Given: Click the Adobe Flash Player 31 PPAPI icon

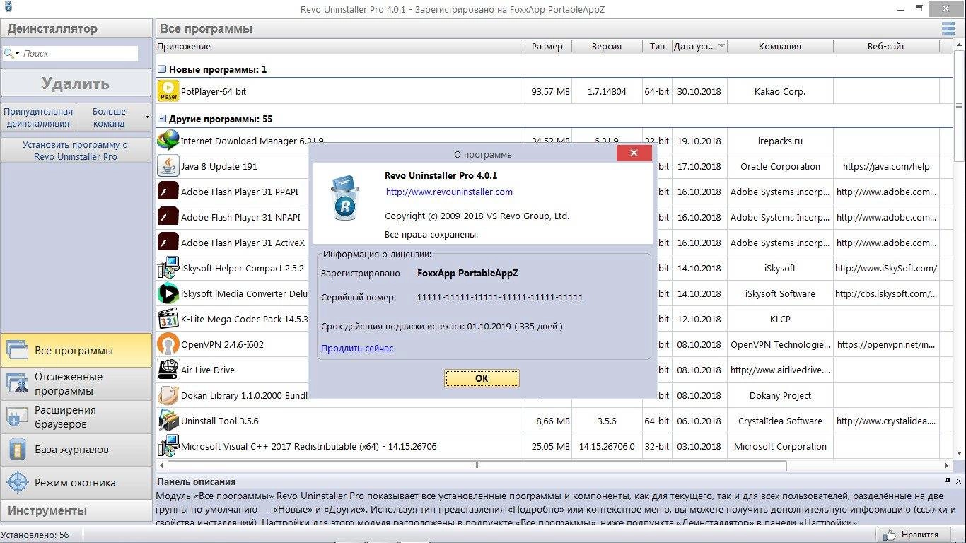Looking at the screenshot, I should click(x=168, y=192).
